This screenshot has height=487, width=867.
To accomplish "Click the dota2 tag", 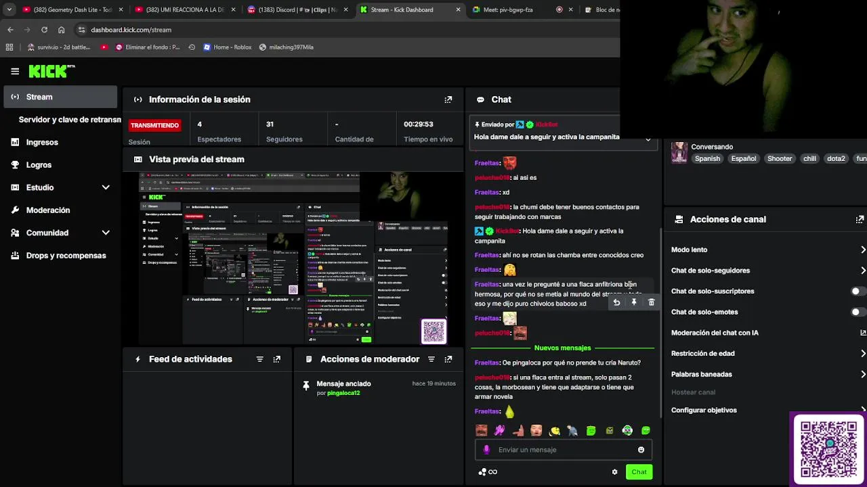I will tap(836, 158).
